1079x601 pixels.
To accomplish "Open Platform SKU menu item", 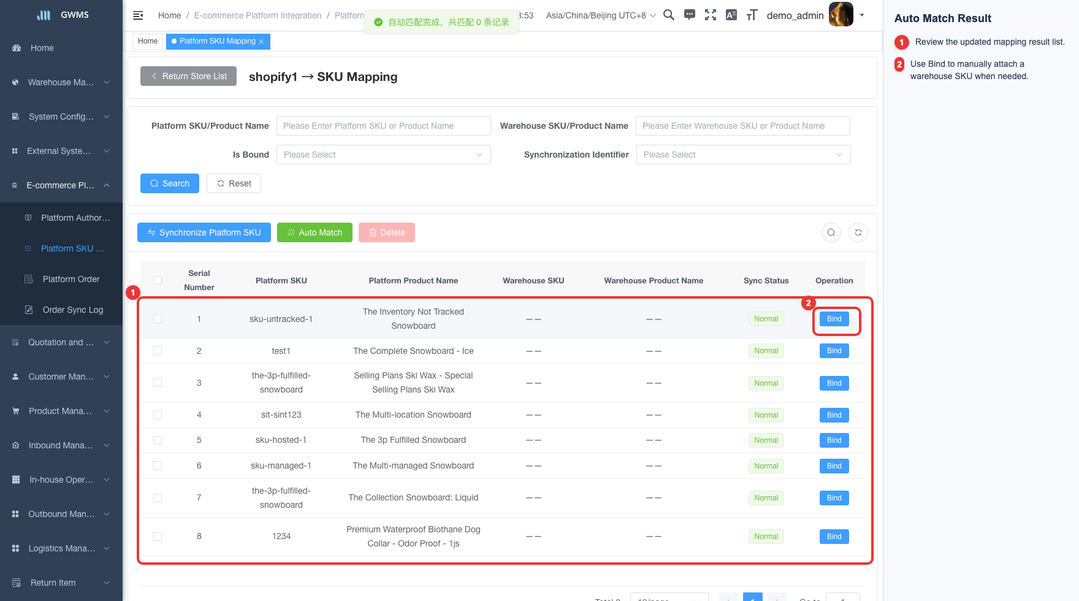I will click(61, 248).
